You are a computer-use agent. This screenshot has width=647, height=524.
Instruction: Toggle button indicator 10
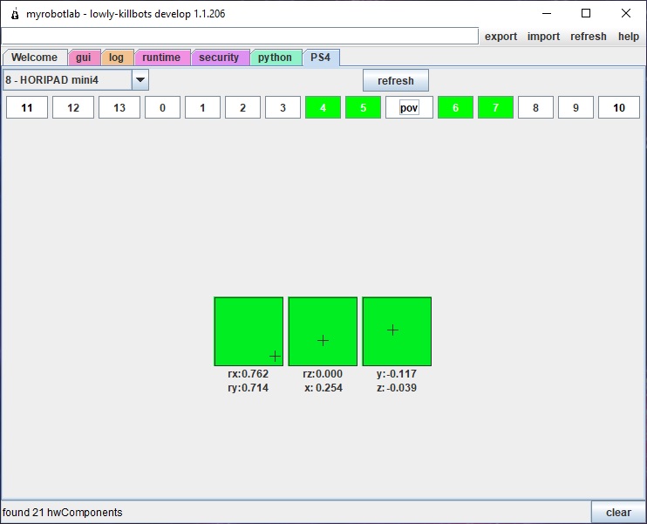tap(619, 108)
